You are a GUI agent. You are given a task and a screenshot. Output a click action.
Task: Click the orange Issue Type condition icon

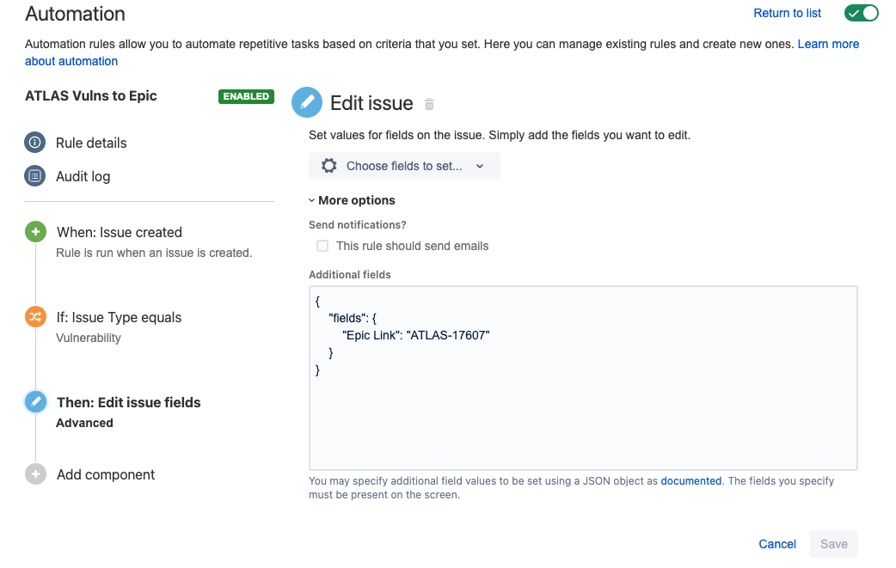(x=35, y=317)
